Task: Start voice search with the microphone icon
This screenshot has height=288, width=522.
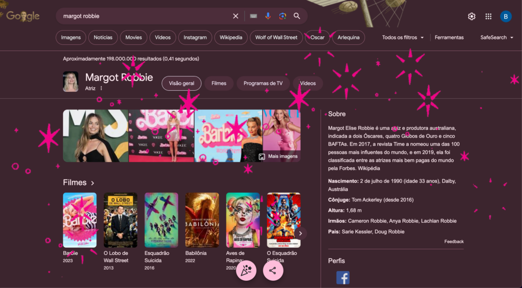Action: click(x=268, y=16)
